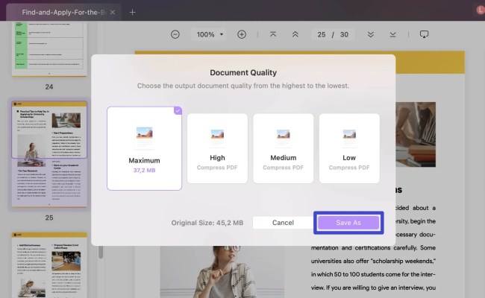Click the zoom in plus icon
Image resolution: width=485 pixels, height=298 pixels.
point(242,34)
